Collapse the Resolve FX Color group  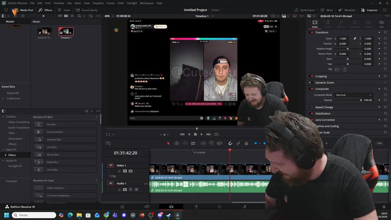point(97,181)
